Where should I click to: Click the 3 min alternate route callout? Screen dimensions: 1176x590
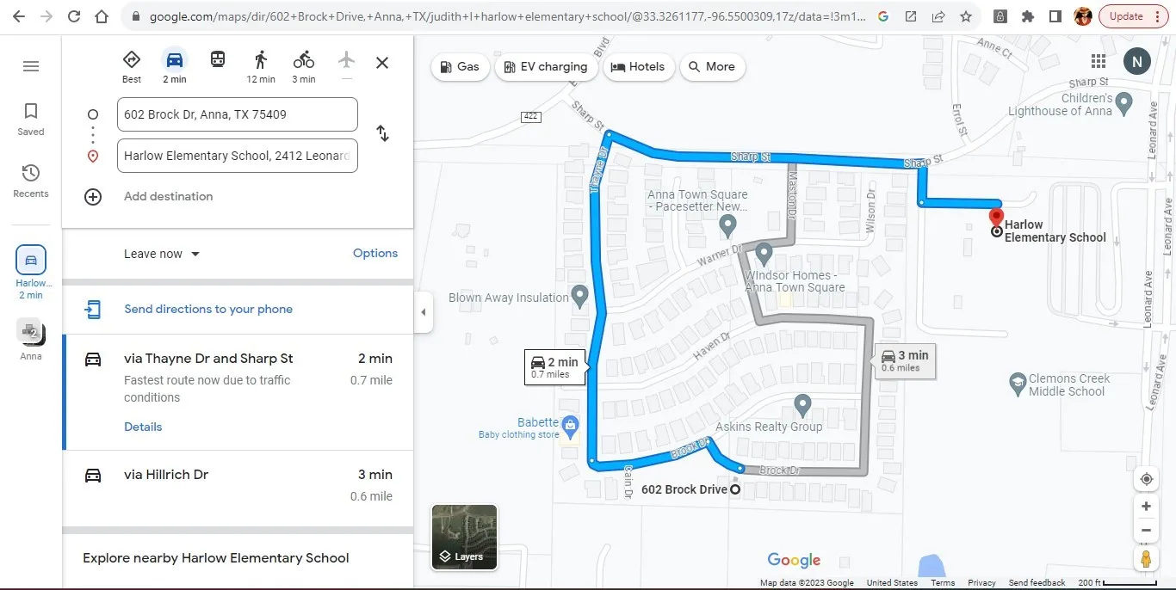pos(905,360)
